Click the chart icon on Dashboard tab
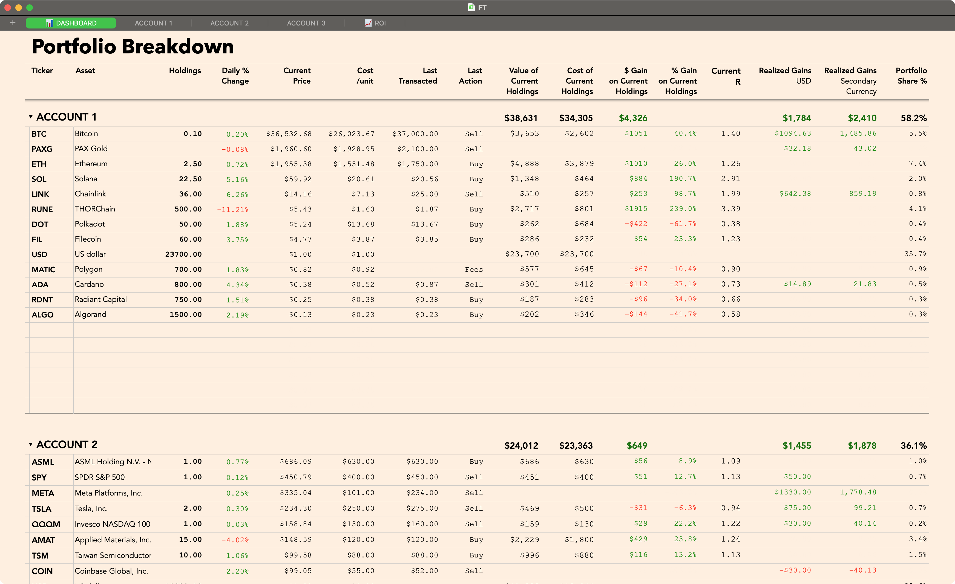 pos(49,23)
